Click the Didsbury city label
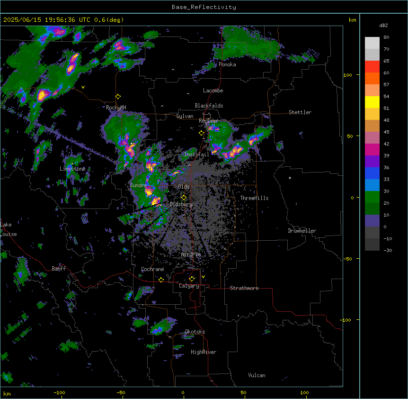Image resolution: width=408 pixels, height=399 pixels. click(x=181, y=204)
